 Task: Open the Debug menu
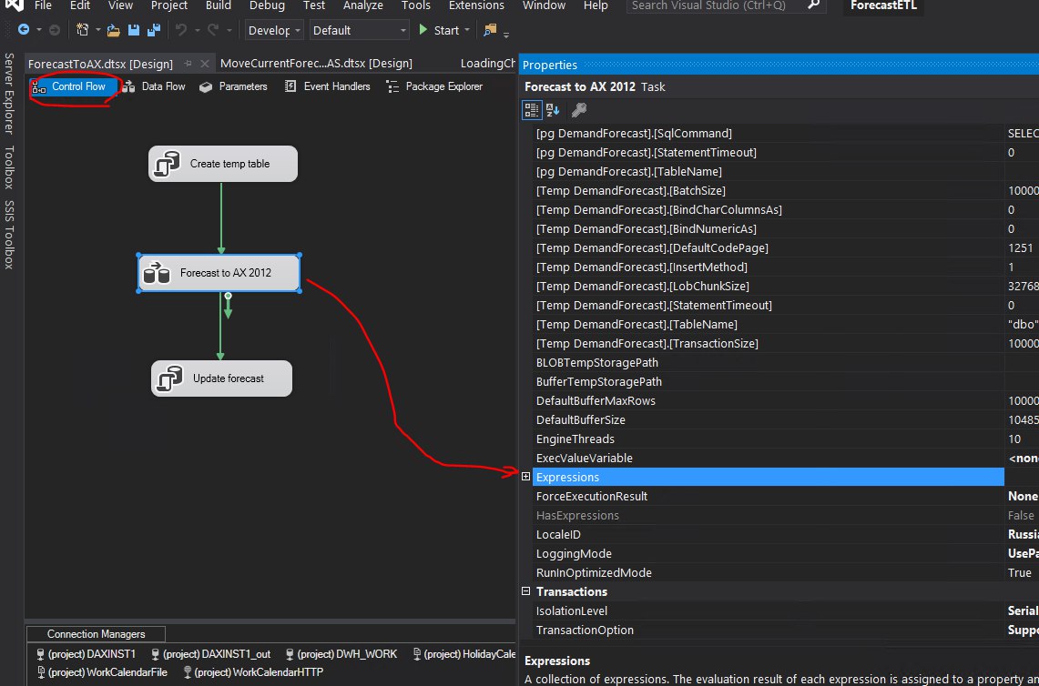267,5
